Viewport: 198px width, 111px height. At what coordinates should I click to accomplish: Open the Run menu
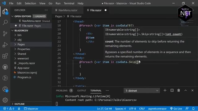58,3
